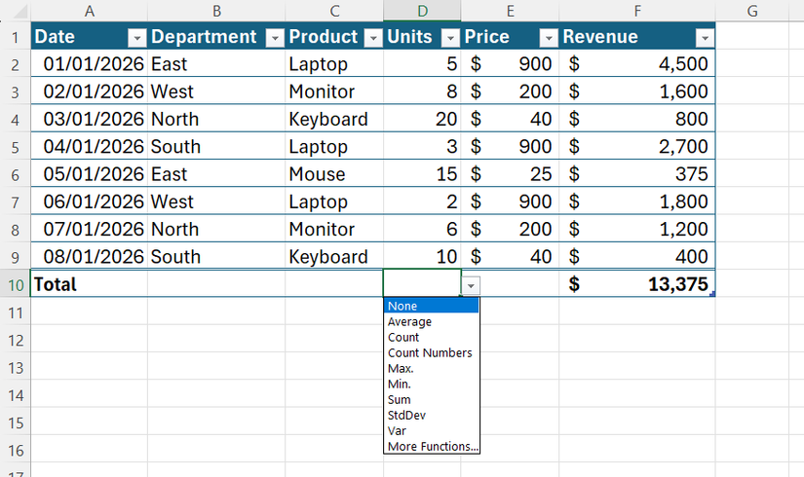The image size is (804, 477).
Task: Select the Revenue total cell showing 13,375
Action: (x=637, y=285)
